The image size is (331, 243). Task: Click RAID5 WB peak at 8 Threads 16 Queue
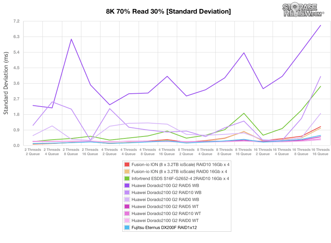(244, 53)
